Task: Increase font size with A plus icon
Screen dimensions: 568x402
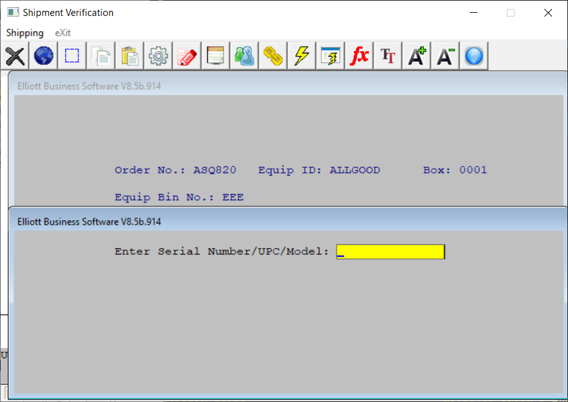Action: [x=416, y=56]
